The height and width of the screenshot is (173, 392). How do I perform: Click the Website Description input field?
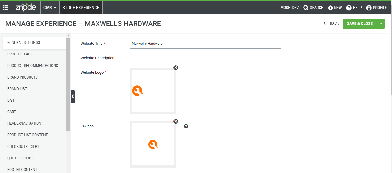point(206,58)
